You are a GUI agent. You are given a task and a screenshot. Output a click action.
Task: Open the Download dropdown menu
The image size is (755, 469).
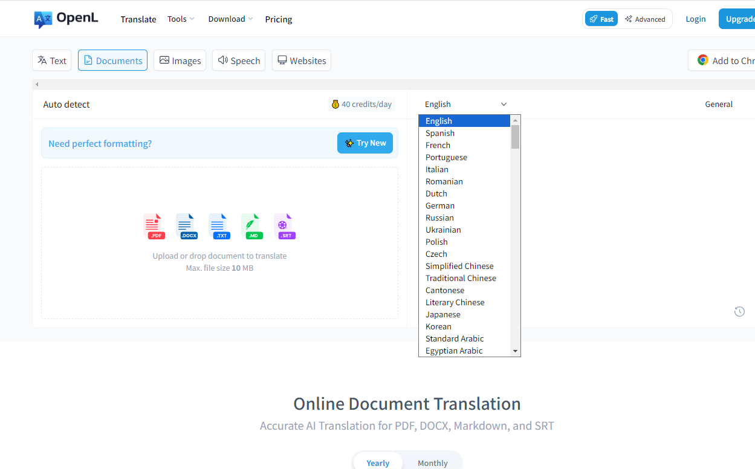(x=230, y=19)
